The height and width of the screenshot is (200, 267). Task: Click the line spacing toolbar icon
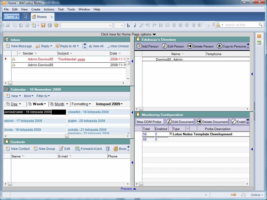(200, 25)
